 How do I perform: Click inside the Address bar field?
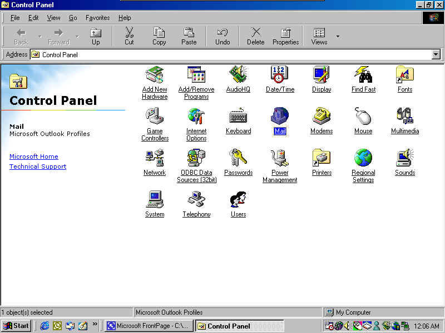pos(231,54)
